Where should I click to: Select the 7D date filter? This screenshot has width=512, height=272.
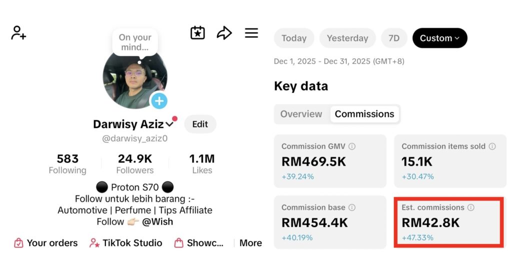click(x=394, y=38)
